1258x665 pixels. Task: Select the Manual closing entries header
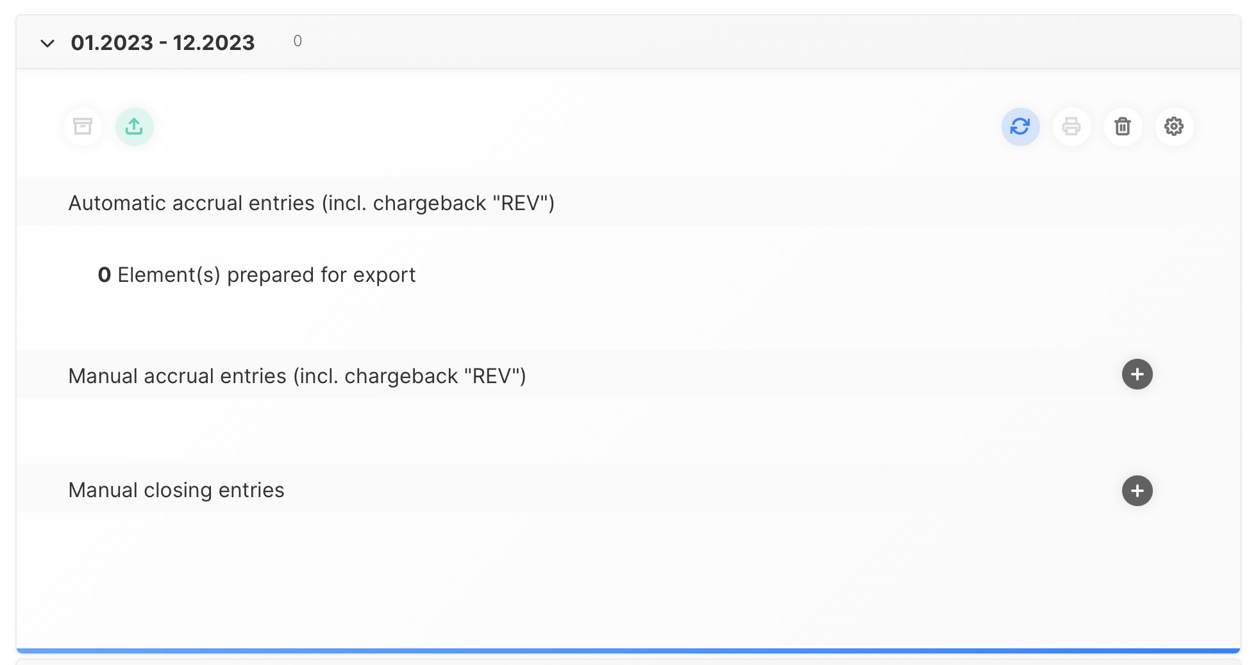[176, 490]
